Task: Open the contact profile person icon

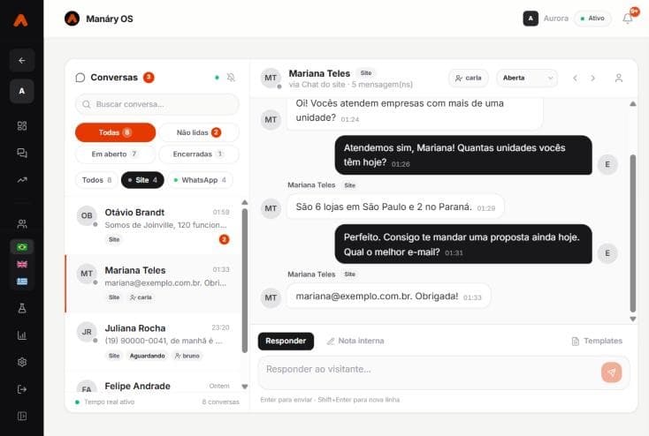Action: coord(619,78)
